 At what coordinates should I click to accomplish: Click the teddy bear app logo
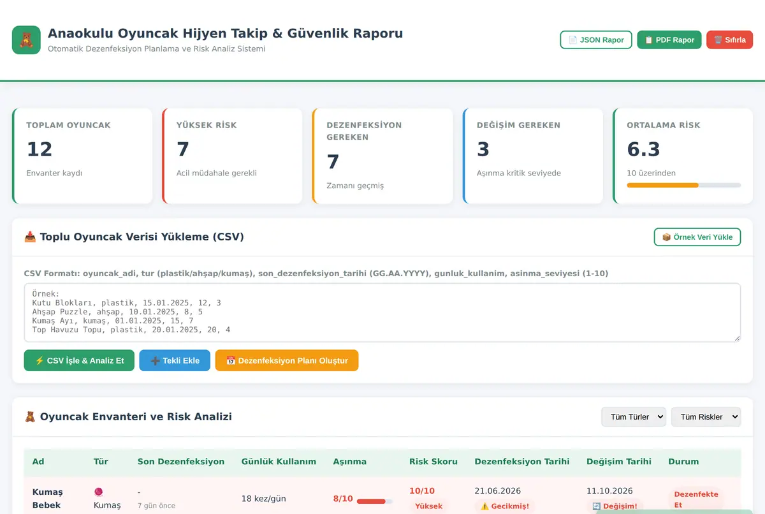coord(26,40)
